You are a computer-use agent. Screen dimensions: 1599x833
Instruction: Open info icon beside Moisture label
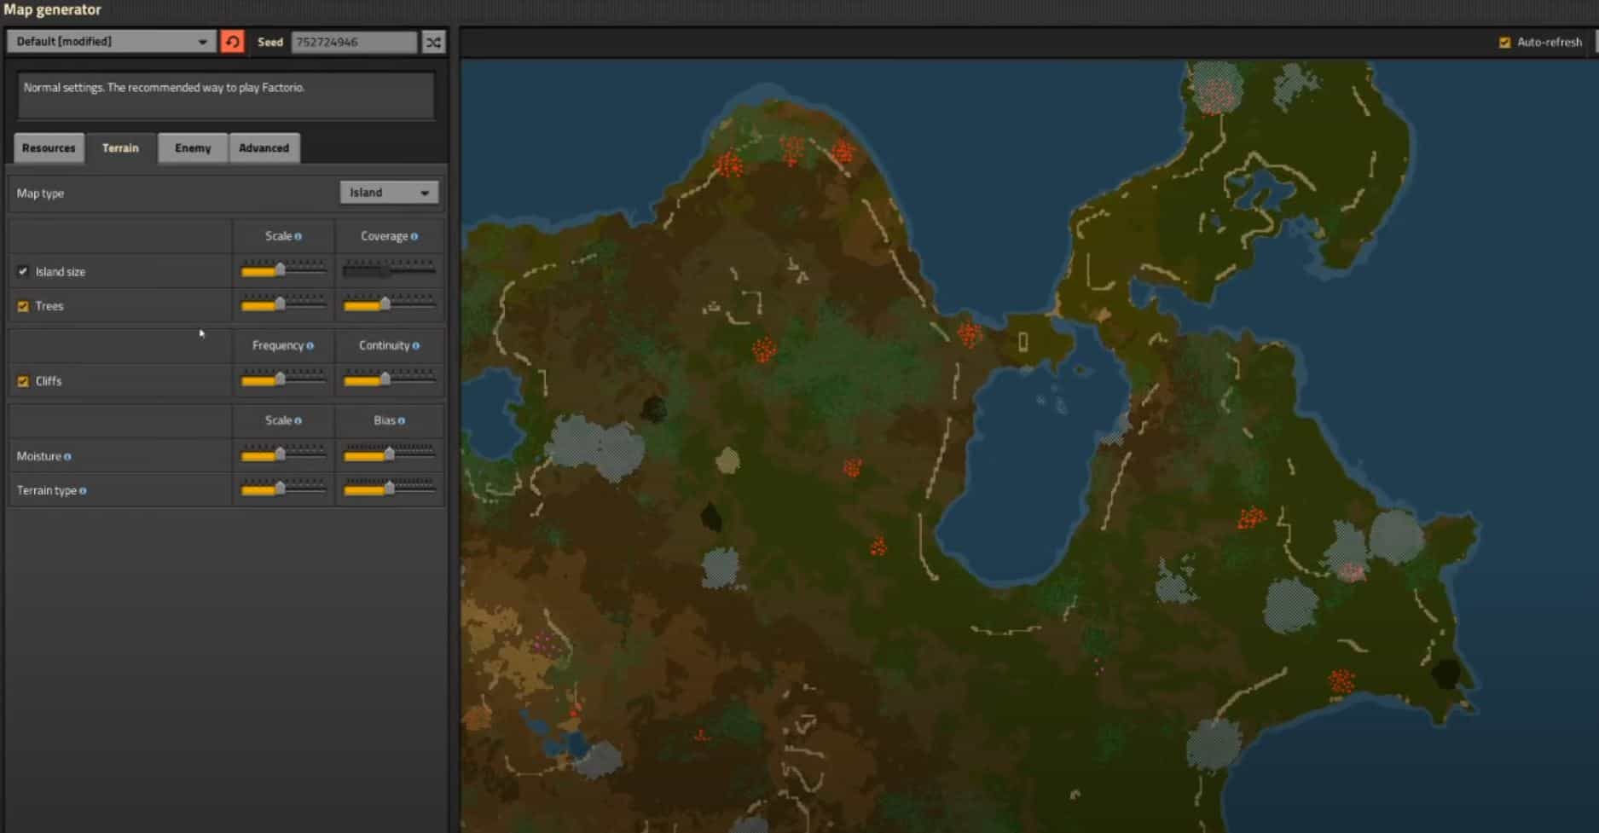click(x=67, y=457)
